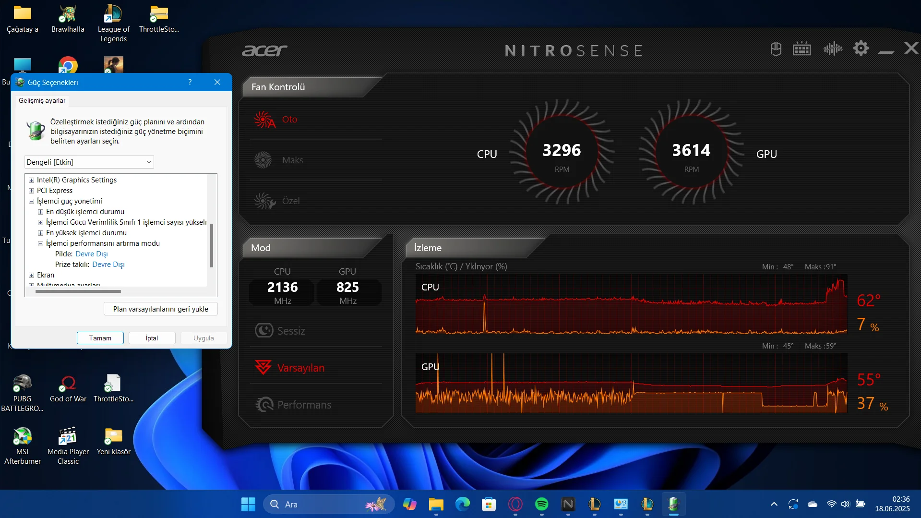Select the Media Player Classic desktop icon
This screenshot has height=518, width=921.
(x=68, y=446)
